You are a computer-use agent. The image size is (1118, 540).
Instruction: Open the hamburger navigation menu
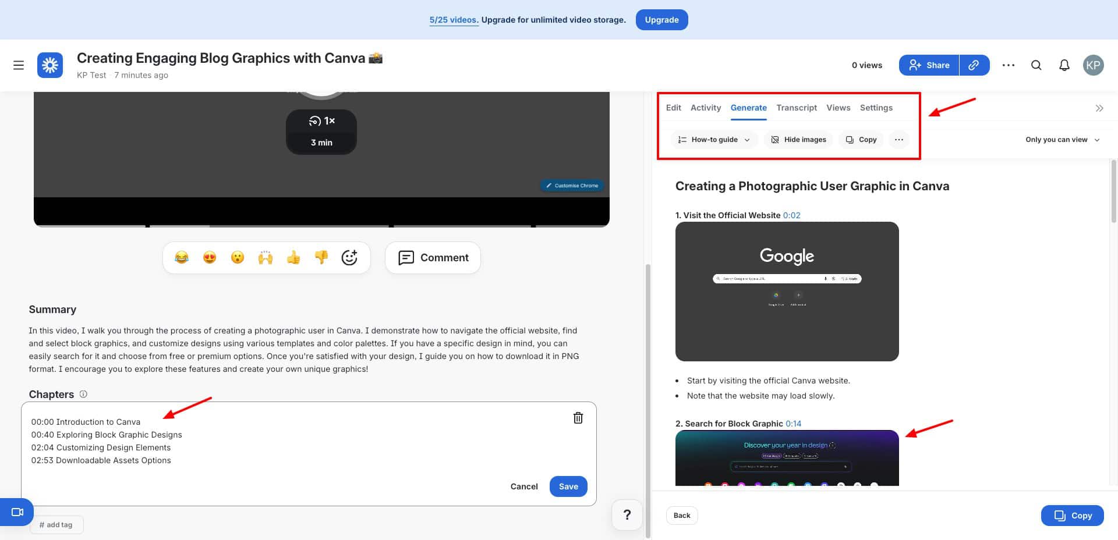(19, 65)
